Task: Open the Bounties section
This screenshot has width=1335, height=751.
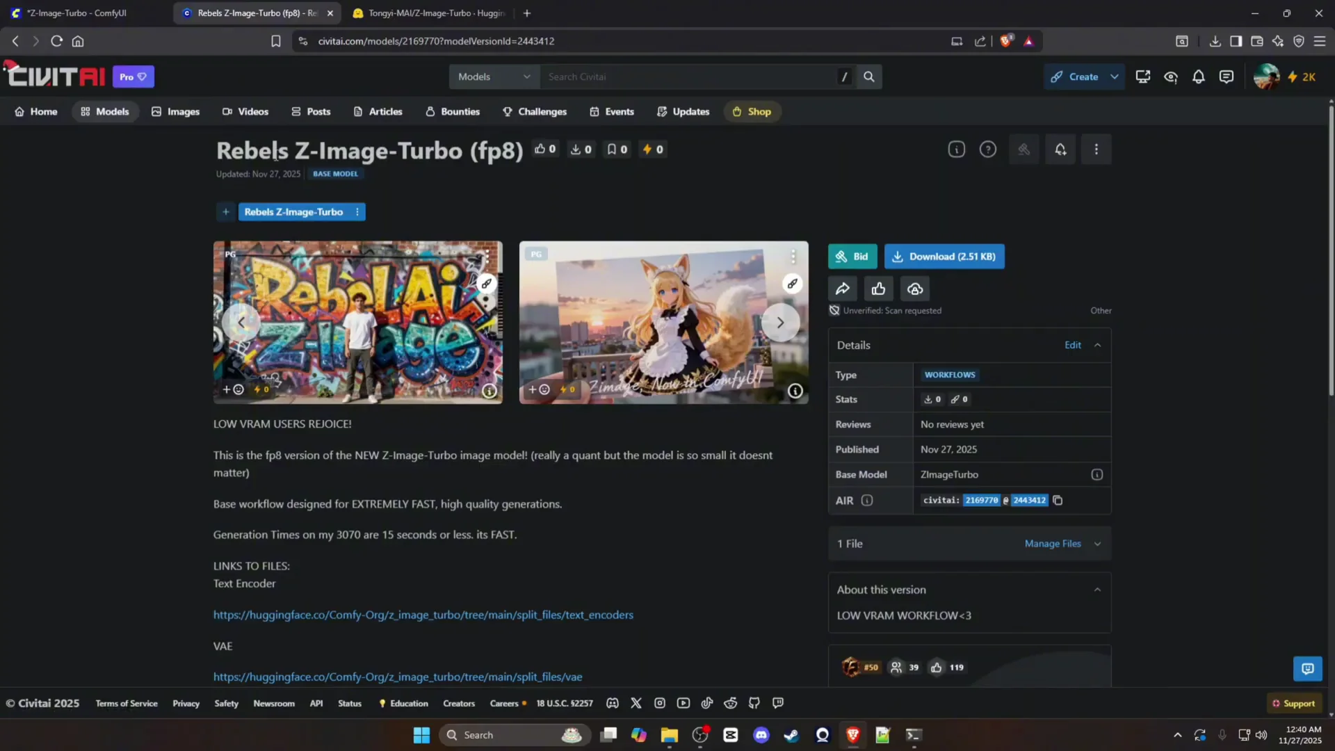Action: tap(452, 111)
